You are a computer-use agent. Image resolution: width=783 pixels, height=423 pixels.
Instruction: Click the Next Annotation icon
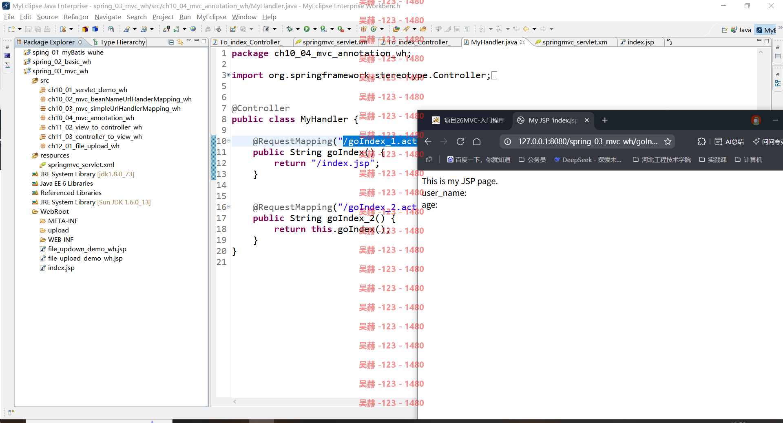coord(482,29)
